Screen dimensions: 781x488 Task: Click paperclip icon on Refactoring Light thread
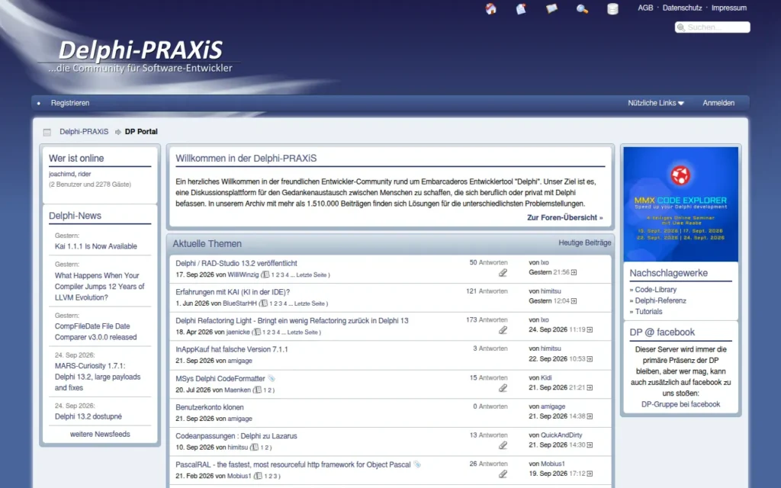point(503,330)
